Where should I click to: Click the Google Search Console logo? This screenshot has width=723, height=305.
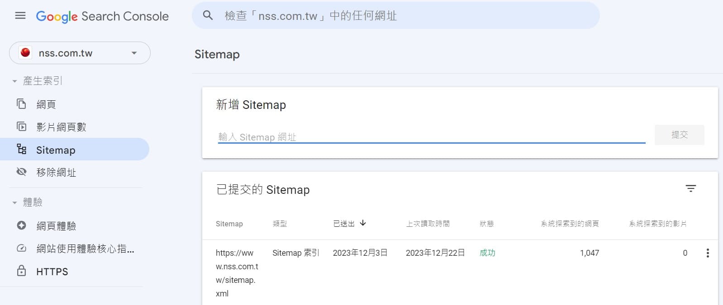[102, 16]
